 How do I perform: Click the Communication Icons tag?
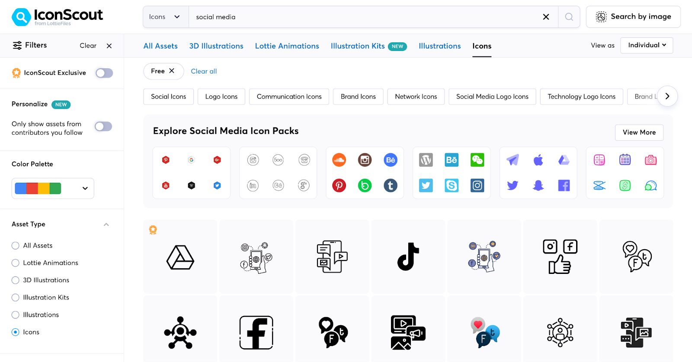(x=289, y=97)
